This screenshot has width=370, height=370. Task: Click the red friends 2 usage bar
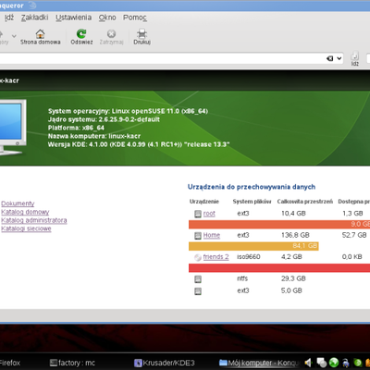(x=279, y=267)
